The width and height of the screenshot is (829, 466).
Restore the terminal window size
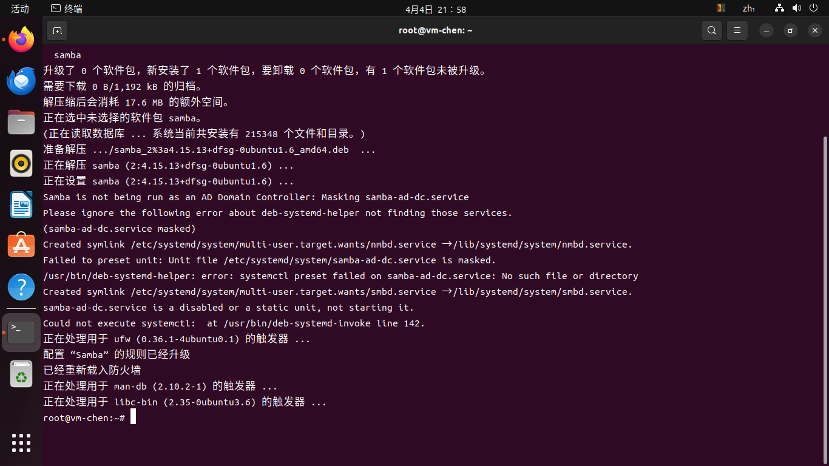(x=791, y=30)
